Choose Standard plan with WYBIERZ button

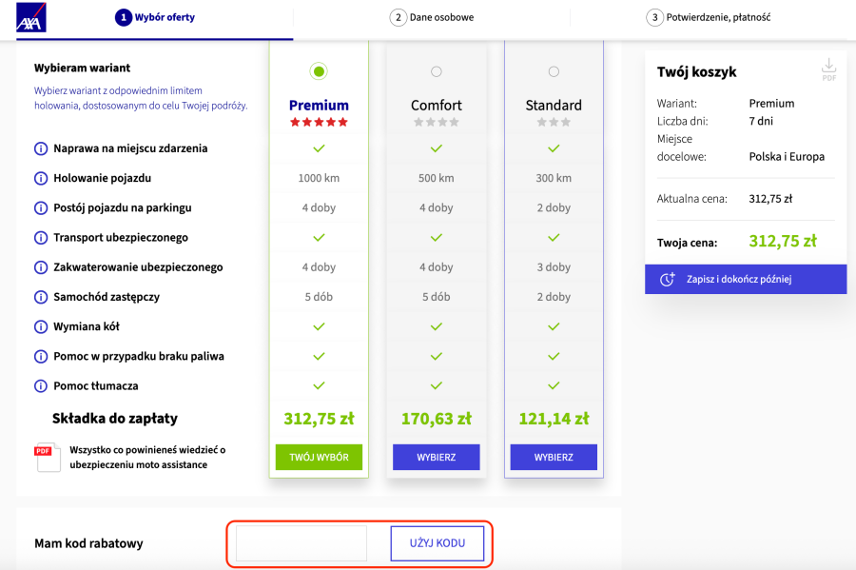click(x=554, y=457)
